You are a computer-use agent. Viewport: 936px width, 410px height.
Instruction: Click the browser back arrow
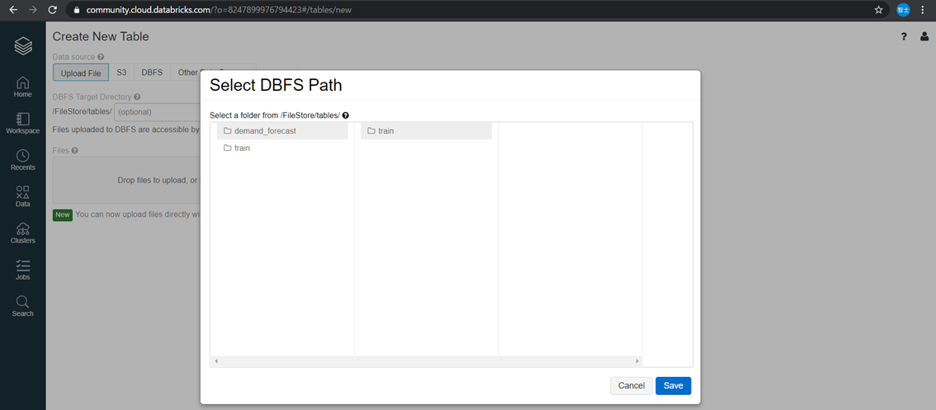point(13,10)
